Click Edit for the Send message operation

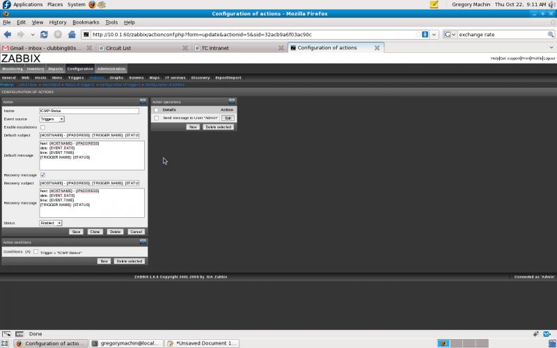pos(228,118)
